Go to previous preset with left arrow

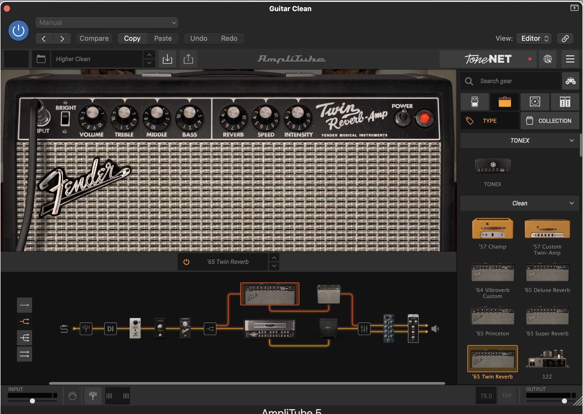44,39
